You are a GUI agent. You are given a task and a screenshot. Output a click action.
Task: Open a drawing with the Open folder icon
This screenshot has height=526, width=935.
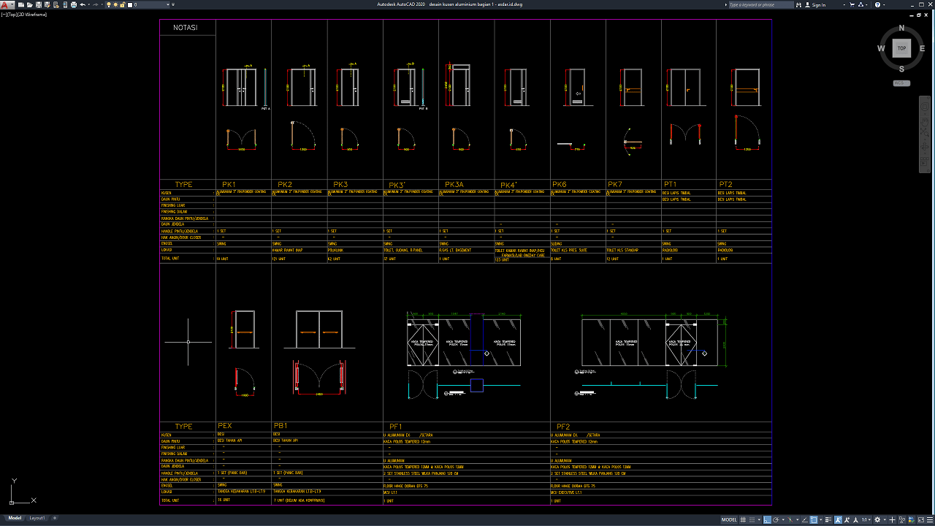click(28, 4)
